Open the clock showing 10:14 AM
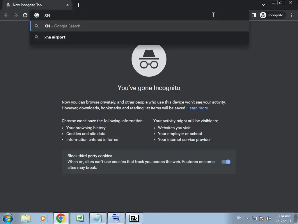298x224 pixels. click(x=283, y=218)
